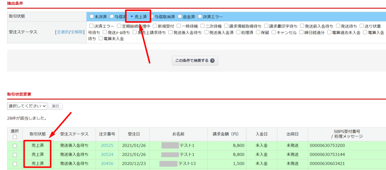Viewport: 386px width, 170px height.
Task: Click the 実行 button
Action: coord(56,106)
